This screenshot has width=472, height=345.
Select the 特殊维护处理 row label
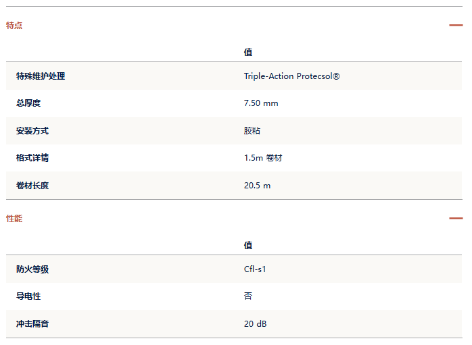41,76
